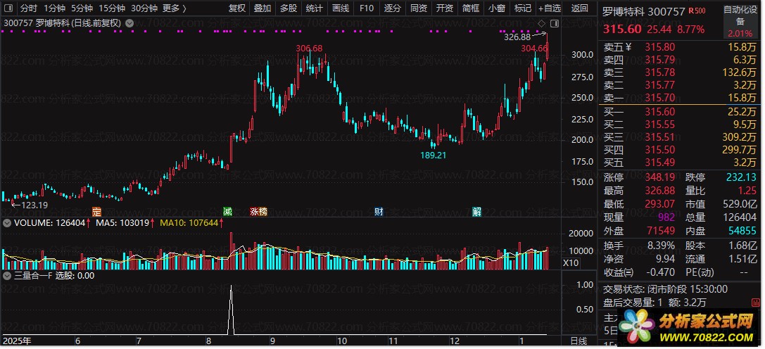The height and width of the screenshot is (349, 765).
Task: Click the 多股 multi-stock button
Action: tap(289, 8)
